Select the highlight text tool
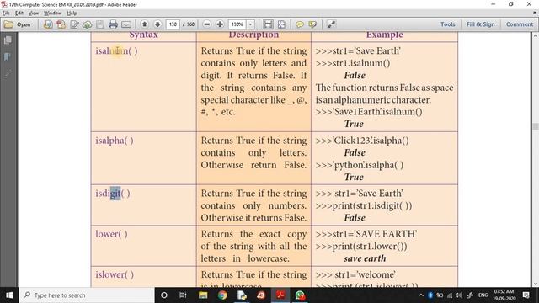 pyautogui.click(x=312, y=24)
